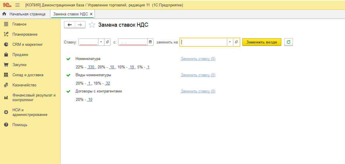Click the Номенклатура row label
Screen dimensions: 345x164
tap(88, 59)
